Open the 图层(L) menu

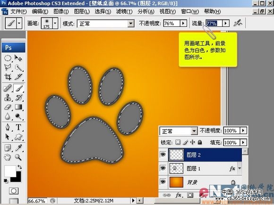coord(82,12)
